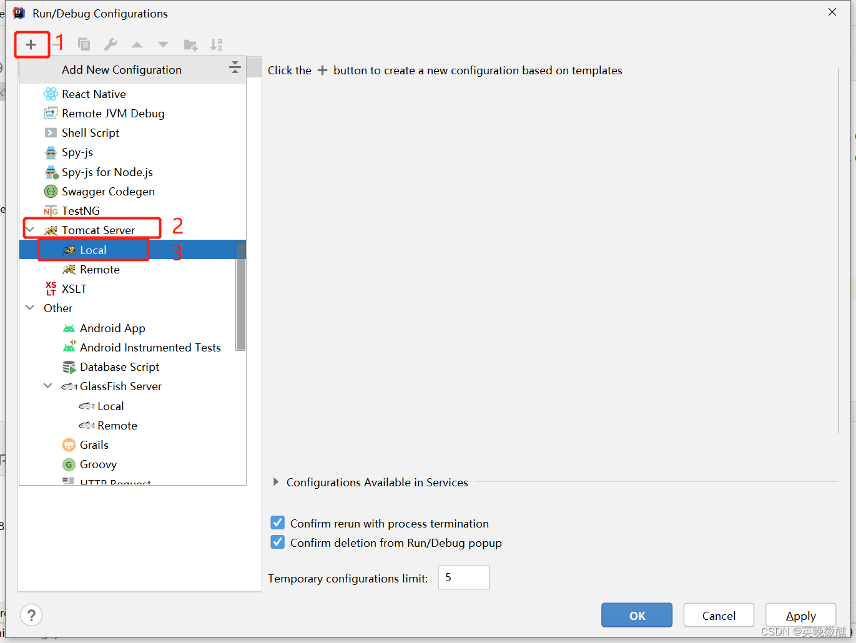Click the right panel vertical scrollbar
This screenshot has width=856, height=643.
[x=839, y=250]
